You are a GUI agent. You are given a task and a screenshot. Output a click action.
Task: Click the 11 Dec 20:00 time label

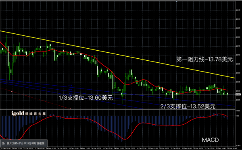tap(6, 149)
